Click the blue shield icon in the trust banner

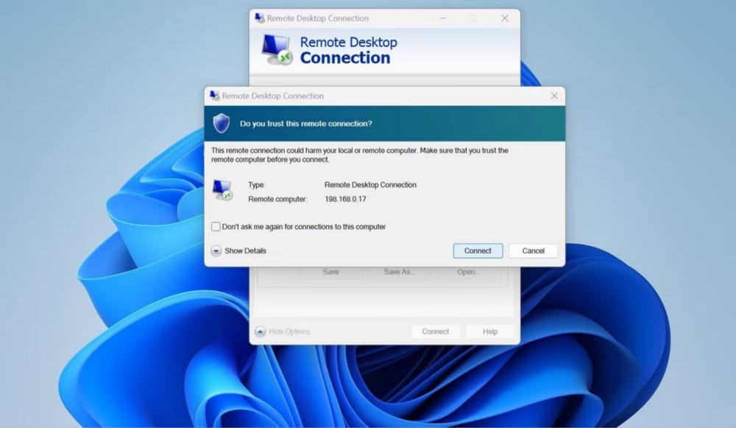222,123
